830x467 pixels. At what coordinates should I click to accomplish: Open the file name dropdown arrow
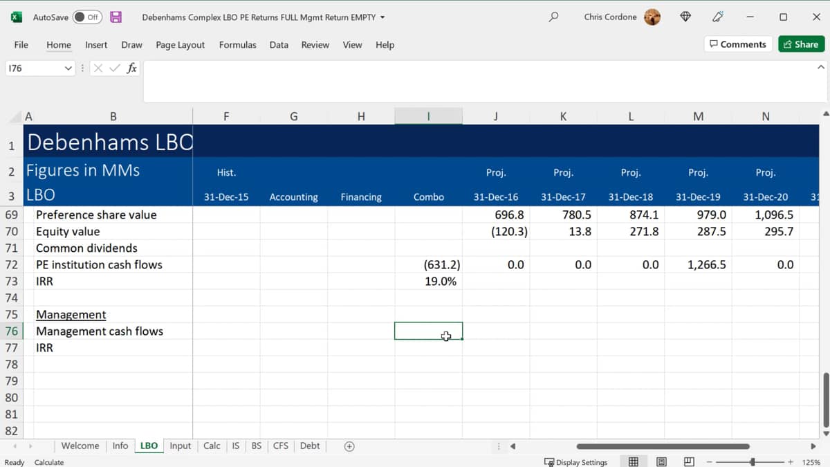(382, 17)
